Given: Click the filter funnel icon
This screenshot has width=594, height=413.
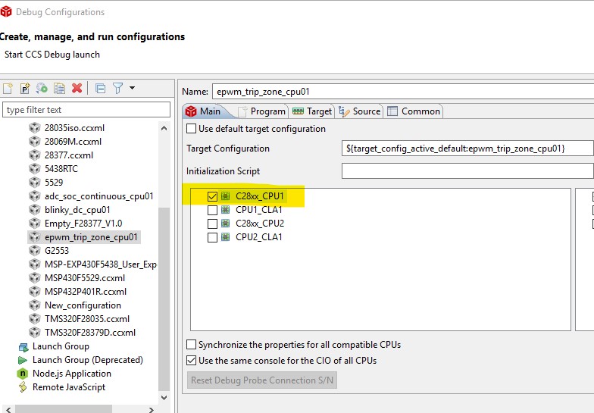Looking at the screenshot, I should (x=118, y=88).
